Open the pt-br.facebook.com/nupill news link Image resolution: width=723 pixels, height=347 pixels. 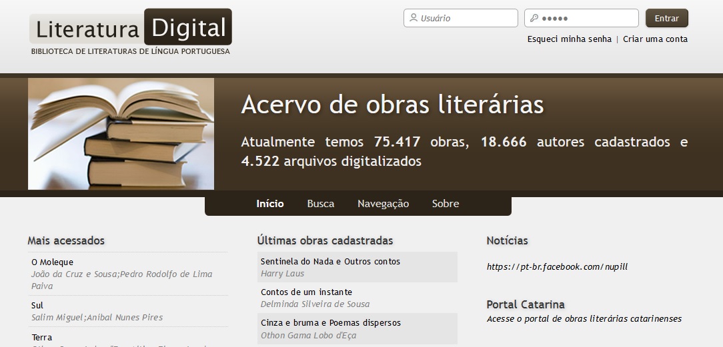(x=557, y=267)
